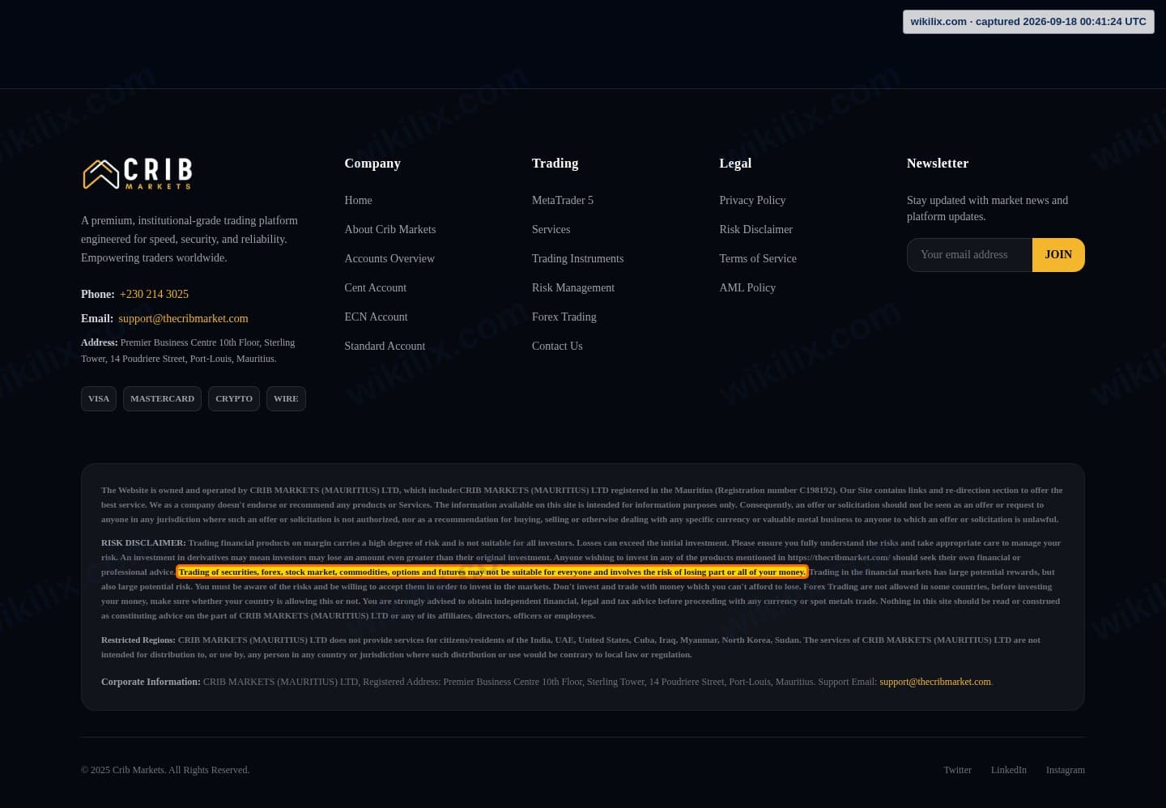This screenshot has height=808, width=1166.
Task: Open the LinkedIn social link
Action: pyautogui.click(x=1009, y=770)
